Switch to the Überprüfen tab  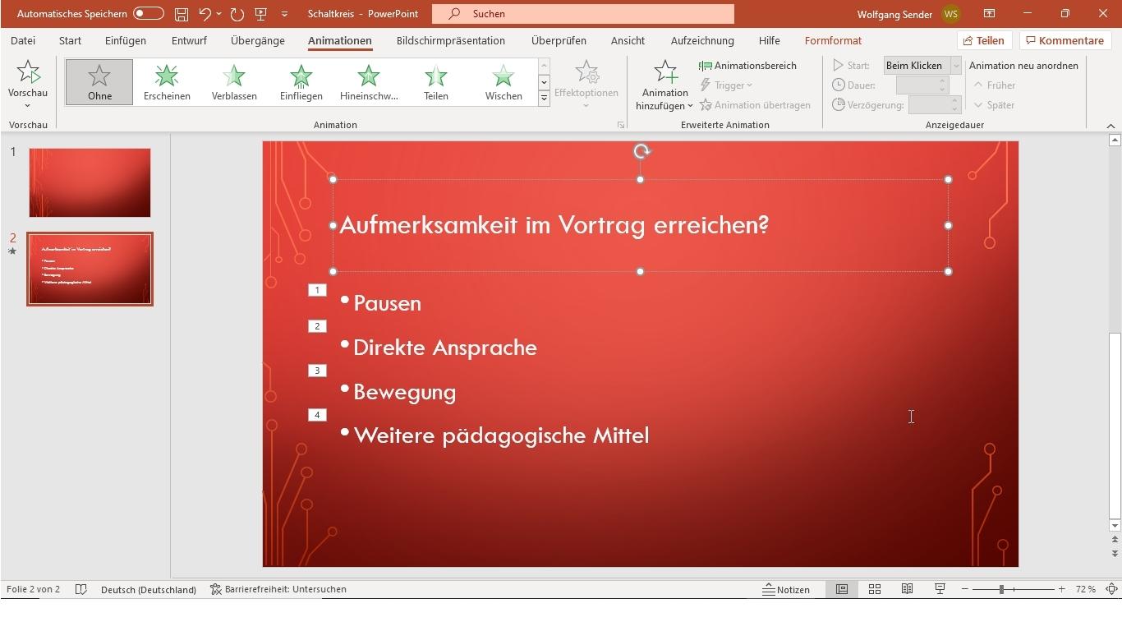pos(559,40)
